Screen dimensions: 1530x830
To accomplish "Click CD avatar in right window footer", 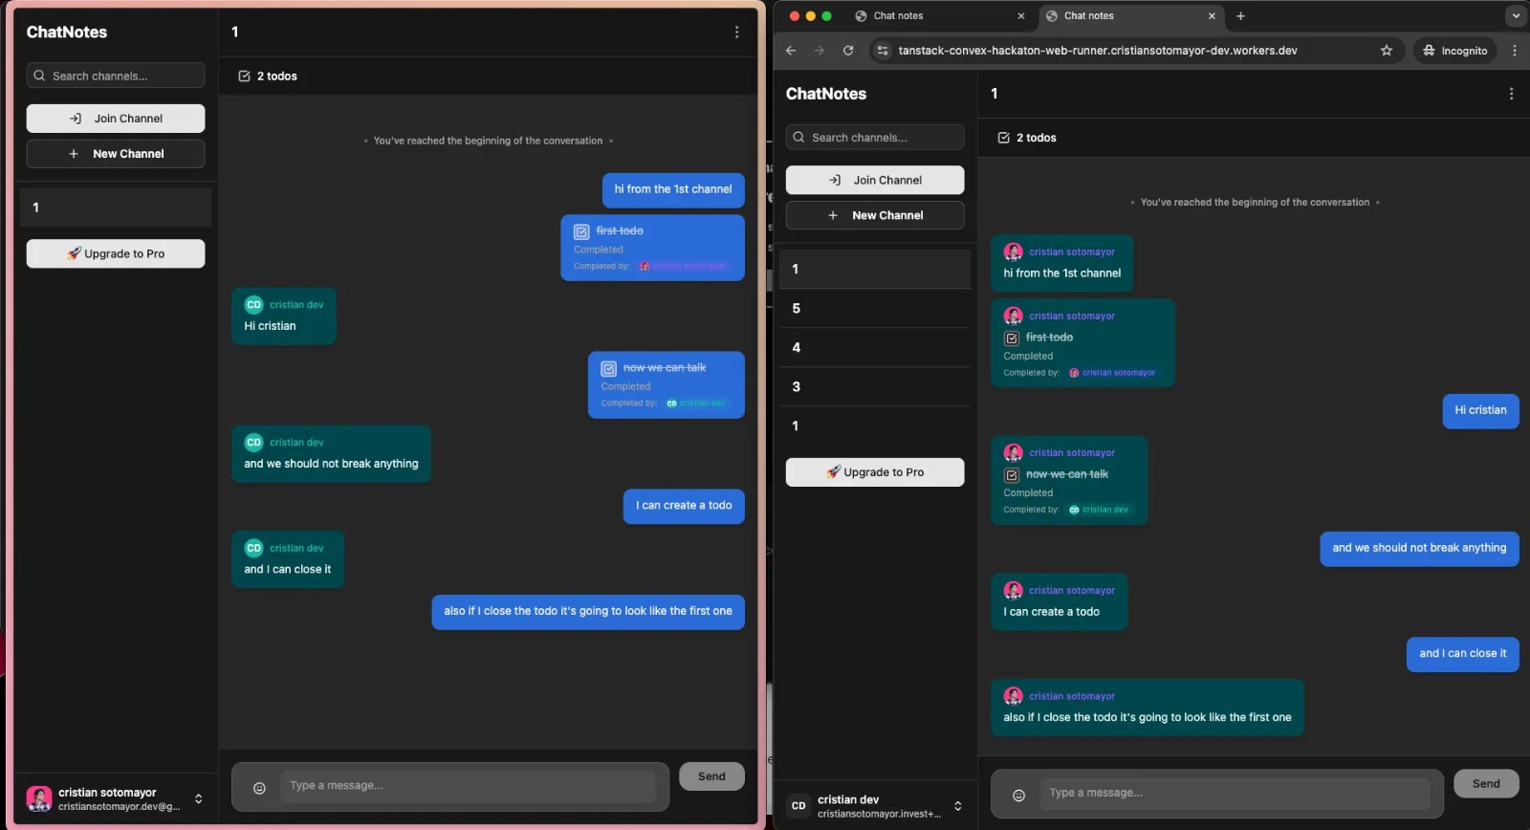I will pyautogui.click(x=798, y=806).
